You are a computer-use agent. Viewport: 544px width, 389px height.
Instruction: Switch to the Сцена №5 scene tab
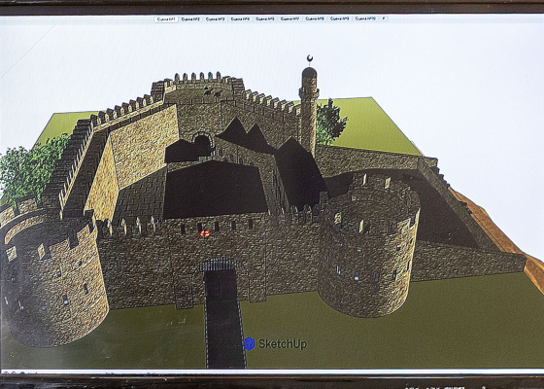coord(265,19)
